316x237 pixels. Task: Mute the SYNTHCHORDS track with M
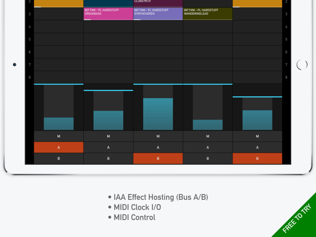[x=158, y=136]
